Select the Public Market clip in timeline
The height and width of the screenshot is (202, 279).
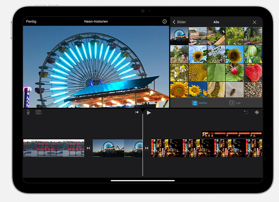(54, 148)
